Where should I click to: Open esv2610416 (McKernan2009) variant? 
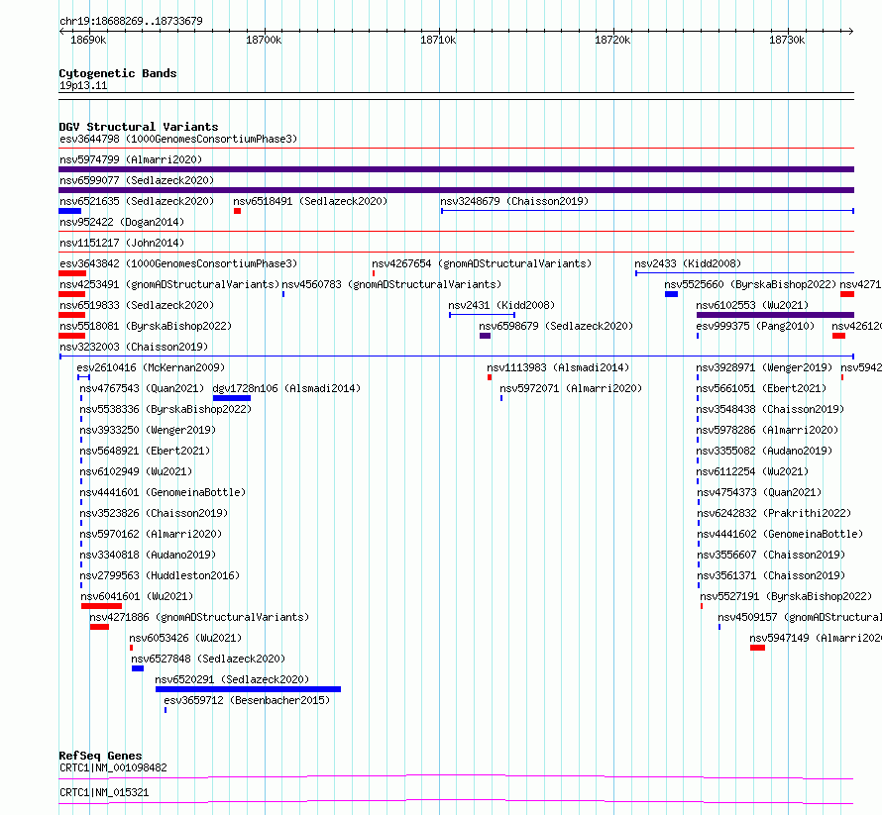pyautogui.click(x=151, y=367)
